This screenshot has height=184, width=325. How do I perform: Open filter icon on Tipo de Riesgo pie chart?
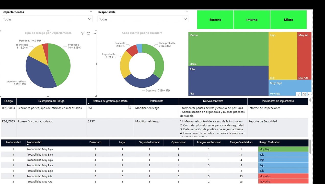coord(83,33)
